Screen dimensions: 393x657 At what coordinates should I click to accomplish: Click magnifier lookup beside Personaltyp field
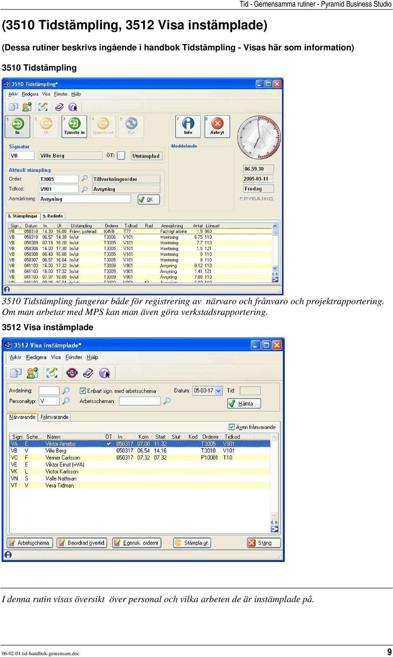[x=65, y=401]
